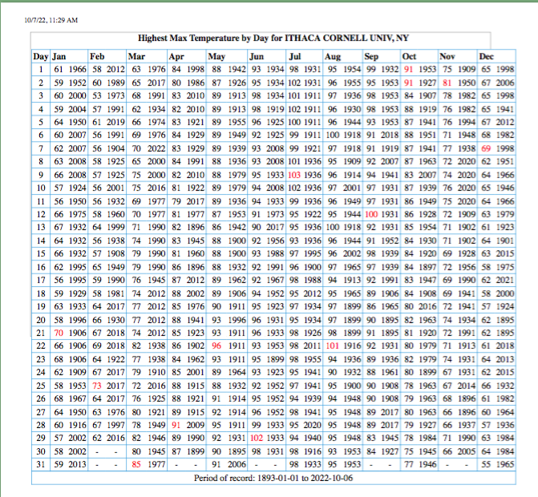Click the red 102 in Jun day 29
The height and width of the screenshot is (497, 538).
click(x=257, y=438)
